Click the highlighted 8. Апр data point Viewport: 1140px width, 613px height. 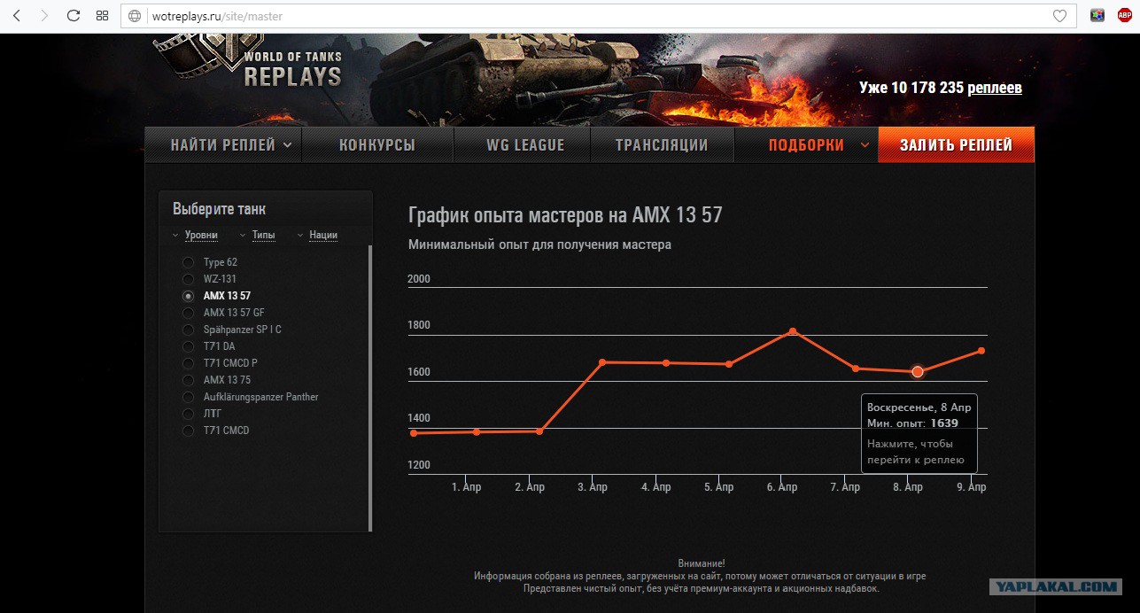(x=918, y=372)
